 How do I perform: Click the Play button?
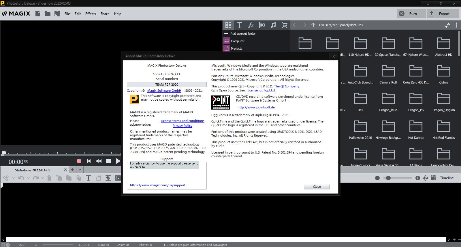[x=118, y=161]
